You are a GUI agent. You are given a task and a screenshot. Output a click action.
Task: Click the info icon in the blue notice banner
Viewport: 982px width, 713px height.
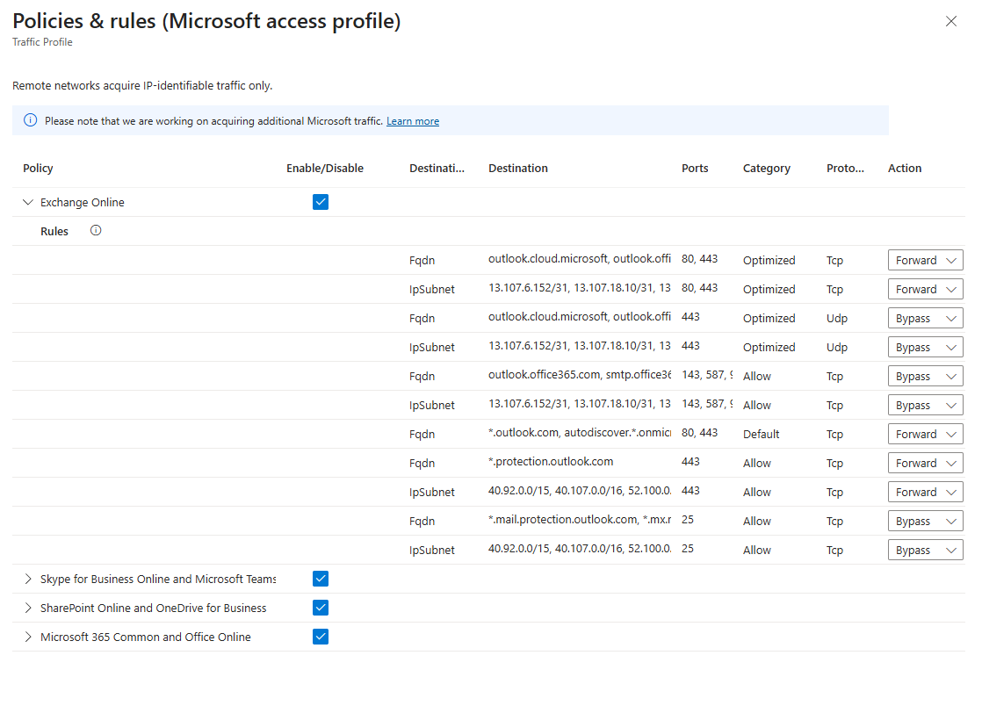point(31,120)
